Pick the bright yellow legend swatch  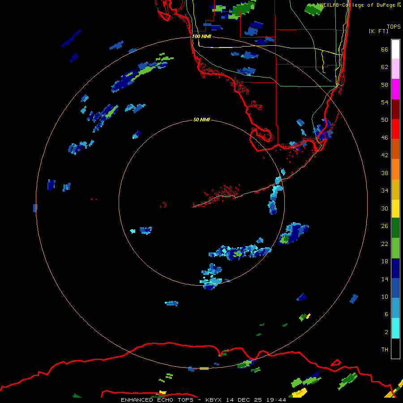coord(395,209)
